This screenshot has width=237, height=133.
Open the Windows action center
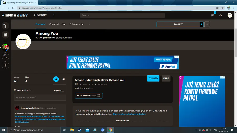tap(232, 130)
